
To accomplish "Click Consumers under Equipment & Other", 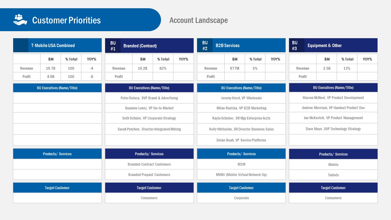I will pos(333,198).
